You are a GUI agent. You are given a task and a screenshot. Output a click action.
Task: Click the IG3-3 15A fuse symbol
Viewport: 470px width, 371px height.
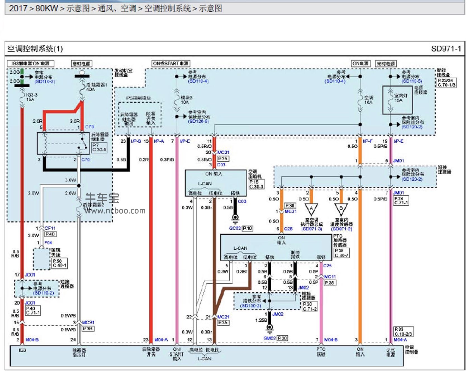pos(22,97)
